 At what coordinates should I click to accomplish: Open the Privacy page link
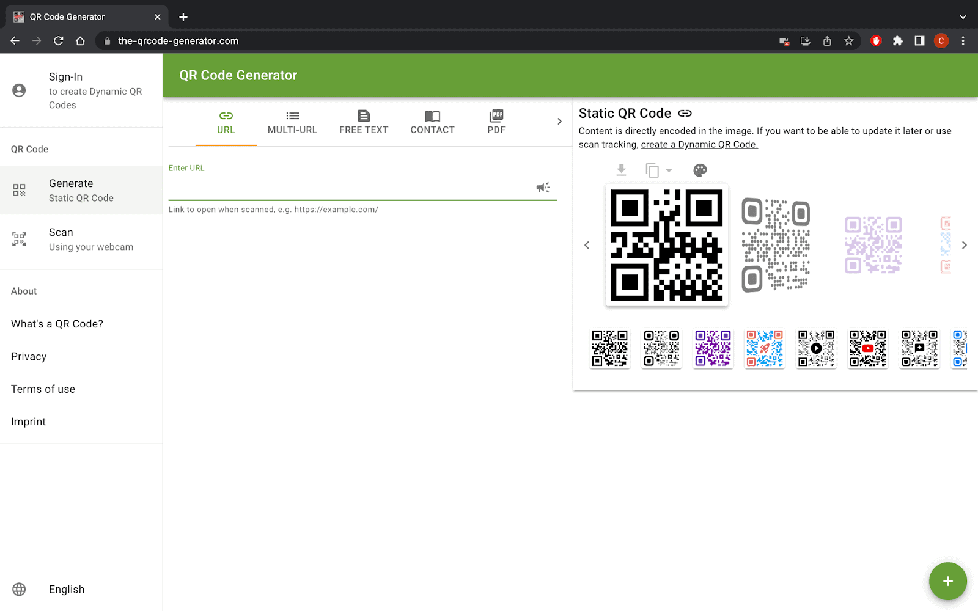point(29,357)
